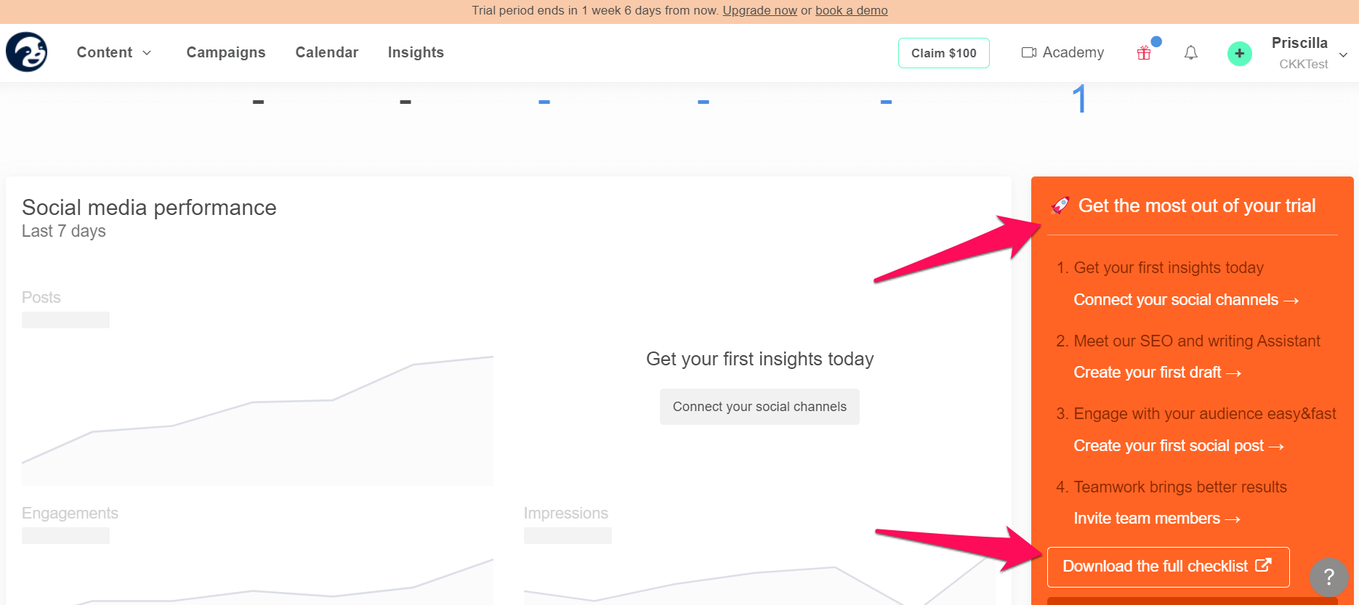Go to the Calendar menu item
The image size is (1359, 605).
[327, 52]
